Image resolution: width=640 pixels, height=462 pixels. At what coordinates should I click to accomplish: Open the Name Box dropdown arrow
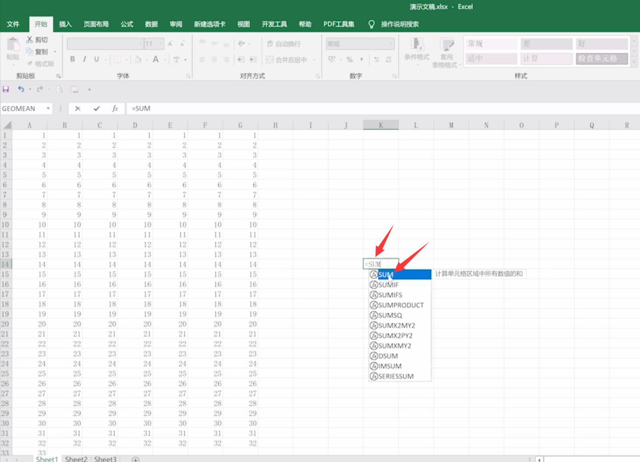pos(48,108)
